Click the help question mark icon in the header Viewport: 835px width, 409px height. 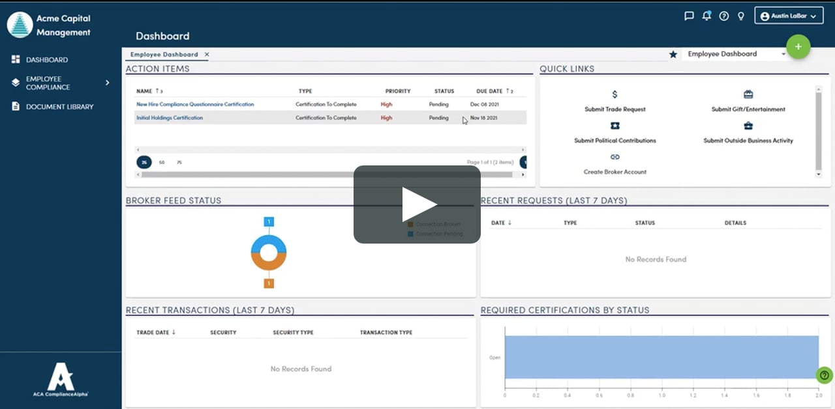[724, 16]
